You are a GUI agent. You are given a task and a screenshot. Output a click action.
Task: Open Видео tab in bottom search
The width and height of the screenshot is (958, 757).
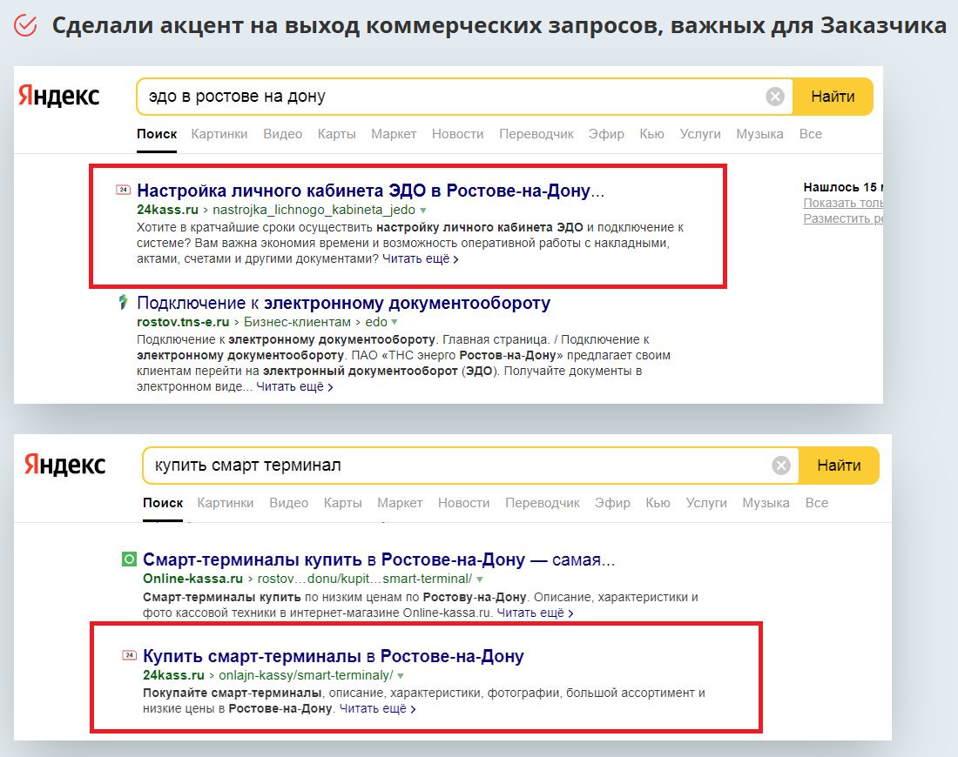tap(288, 502)
